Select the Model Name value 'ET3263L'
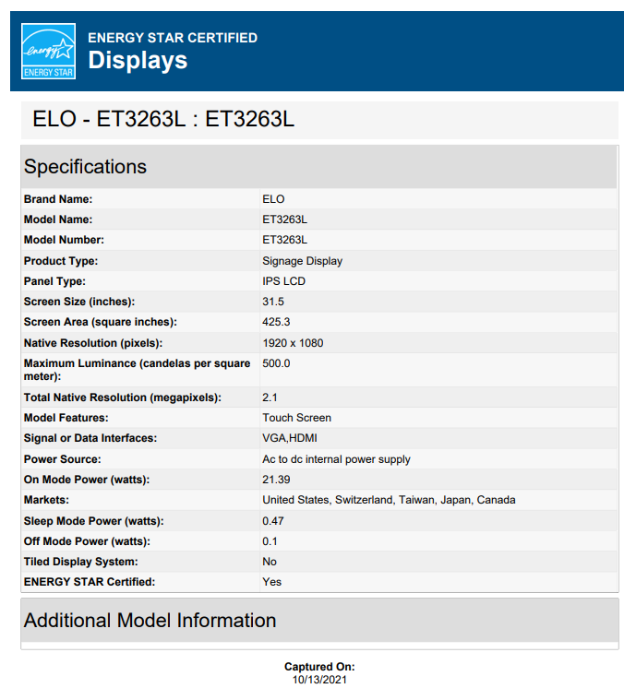This screenshot has height=700, width=636. (x=284, y=219)
